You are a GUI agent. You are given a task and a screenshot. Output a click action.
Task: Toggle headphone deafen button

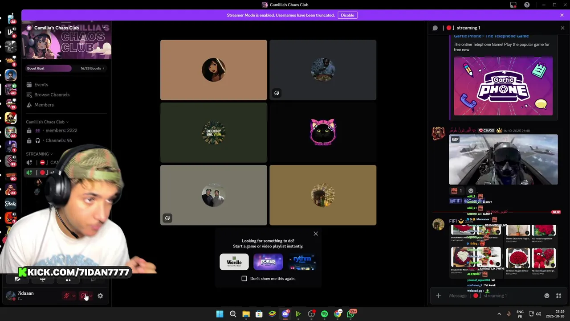tap(83, 296)
